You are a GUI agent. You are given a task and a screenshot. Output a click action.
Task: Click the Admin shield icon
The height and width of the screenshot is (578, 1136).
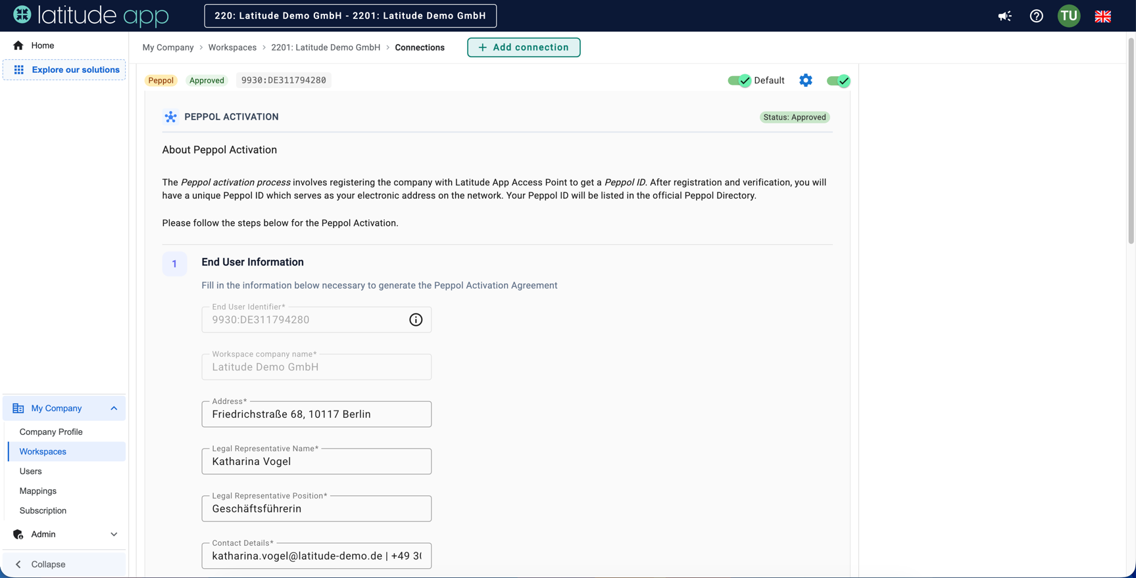tap(18, 535)
